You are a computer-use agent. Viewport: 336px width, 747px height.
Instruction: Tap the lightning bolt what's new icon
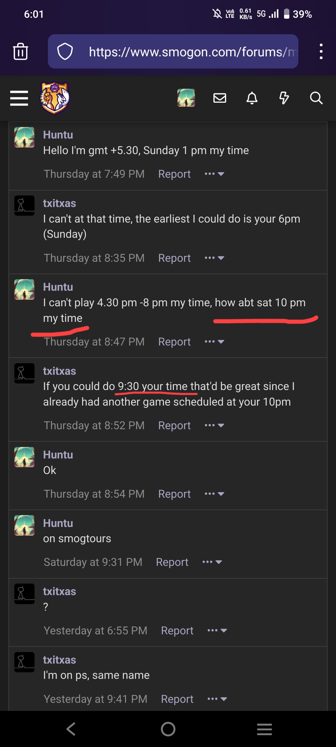click(x=284, y=98)
